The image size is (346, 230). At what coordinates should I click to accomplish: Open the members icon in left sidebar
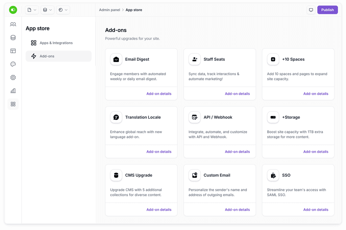[x=13, y=24]
